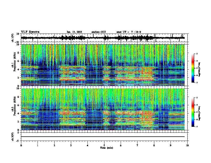Click ch.1 spectrogram emission band near minute 3

pos(72,73)
